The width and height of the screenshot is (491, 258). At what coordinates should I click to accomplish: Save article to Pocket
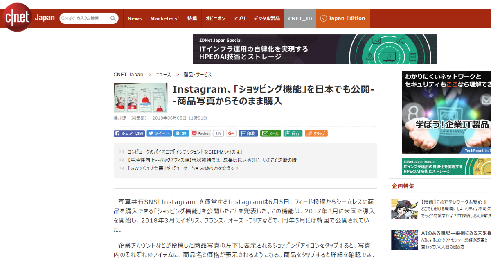[201, 134]
